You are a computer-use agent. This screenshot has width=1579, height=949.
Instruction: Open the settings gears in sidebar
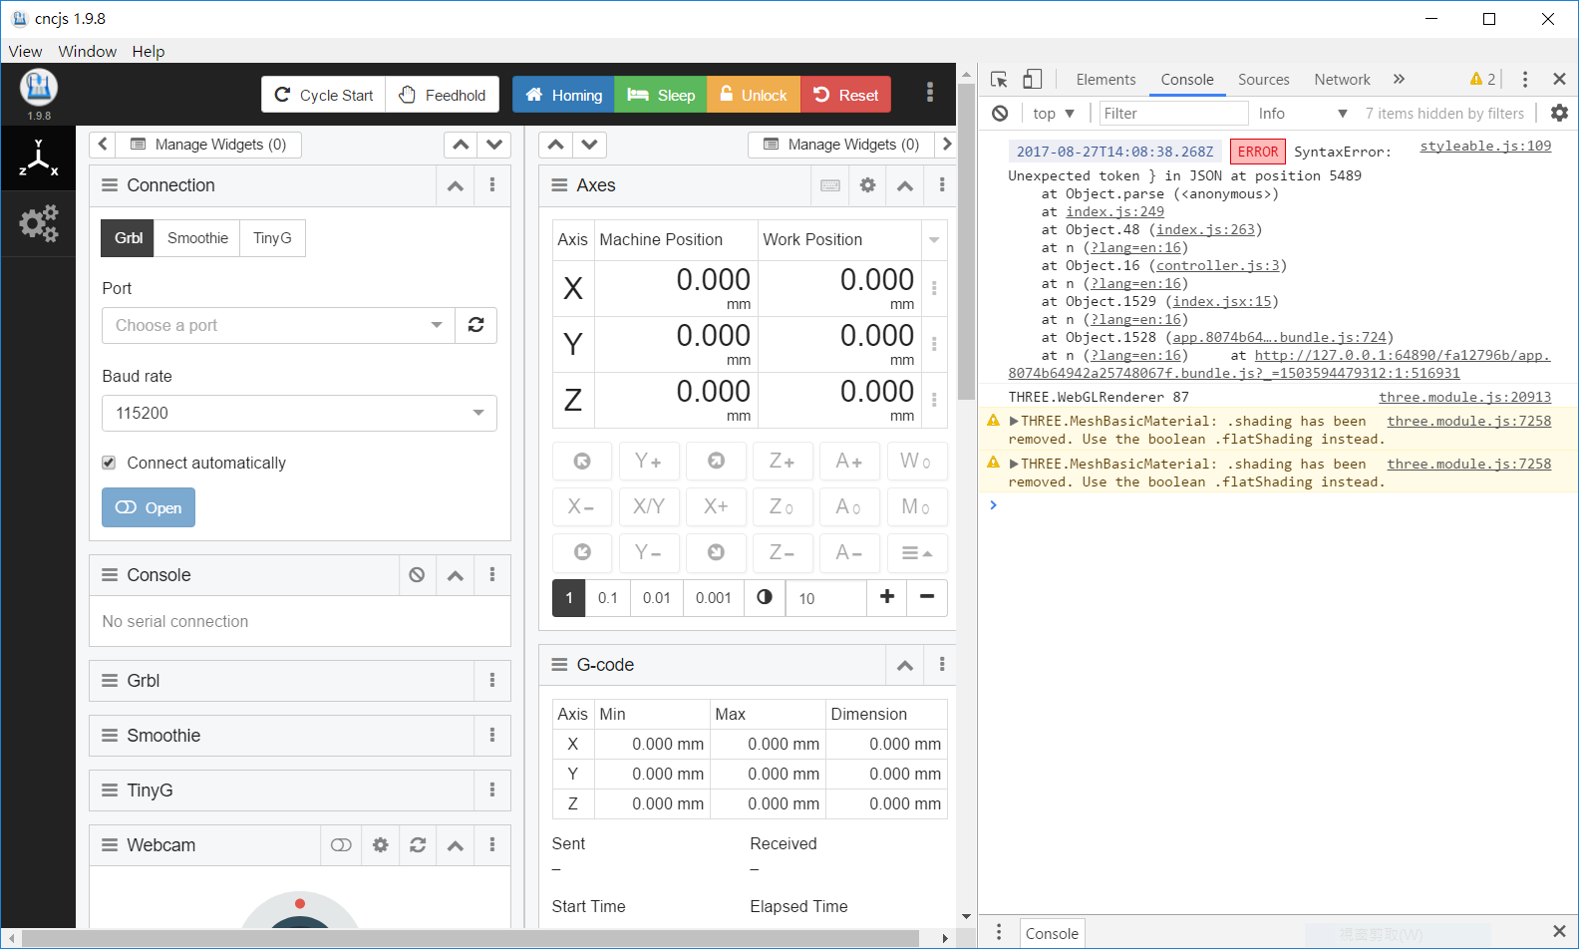tap(39, 223)
